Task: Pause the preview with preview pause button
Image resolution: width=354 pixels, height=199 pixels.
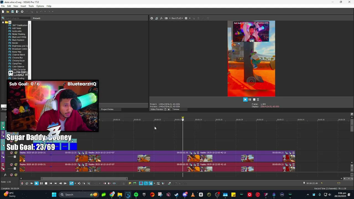Action: 250,99
